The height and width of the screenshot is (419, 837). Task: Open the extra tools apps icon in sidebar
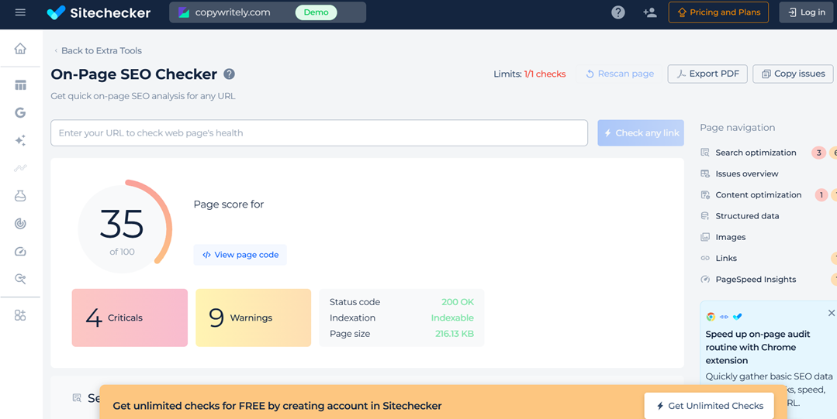tap(20, 315)
